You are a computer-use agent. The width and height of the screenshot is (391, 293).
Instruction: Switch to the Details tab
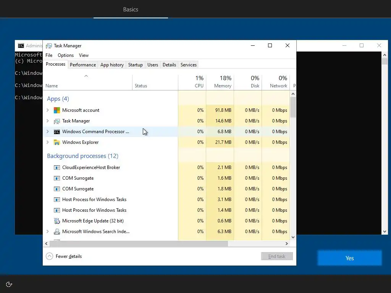pos(169,65)
